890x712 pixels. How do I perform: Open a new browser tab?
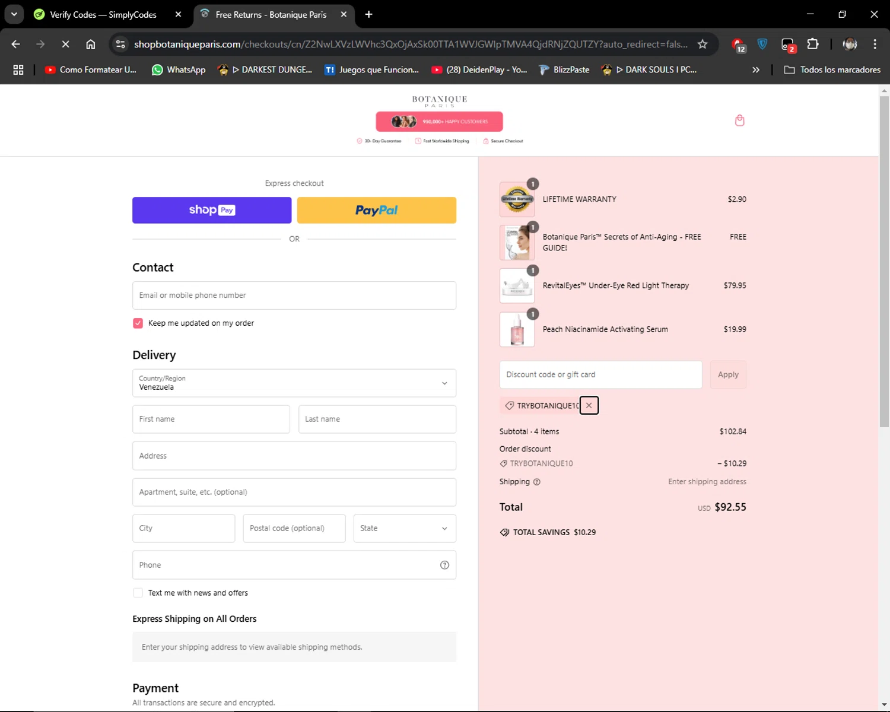(x=368, y=14)
